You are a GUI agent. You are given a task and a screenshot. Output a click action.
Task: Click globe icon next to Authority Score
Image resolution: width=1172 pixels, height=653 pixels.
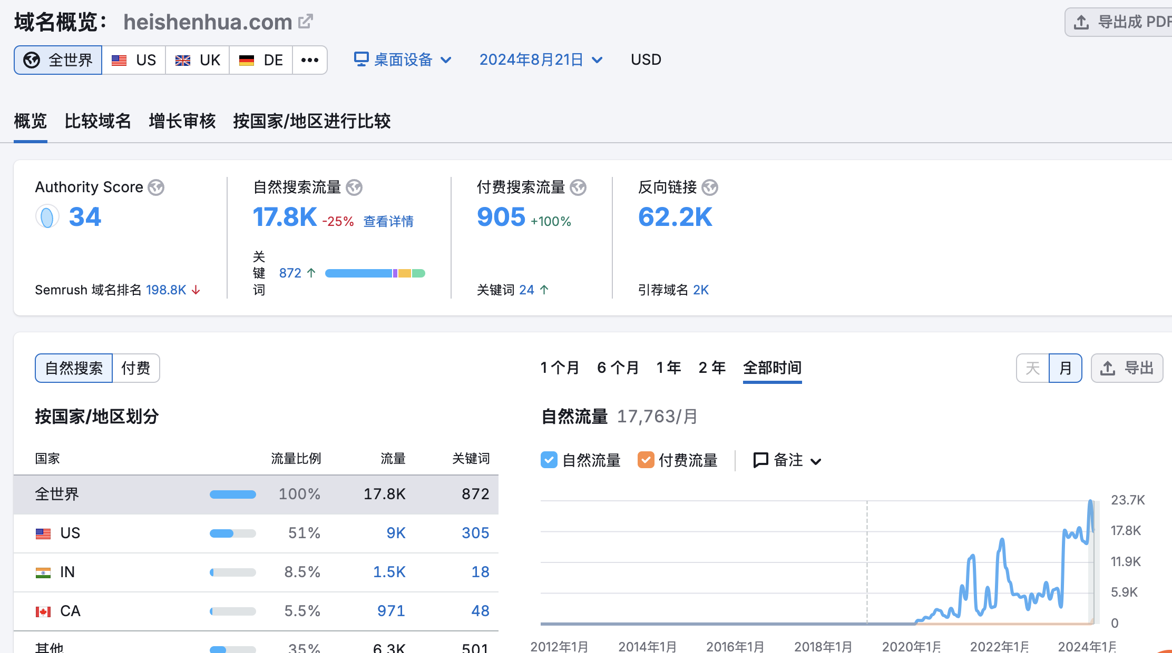coord(156,187)
